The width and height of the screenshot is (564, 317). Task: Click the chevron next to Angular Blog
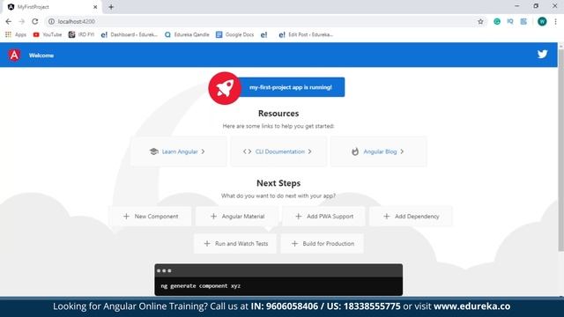coord(402,151)
